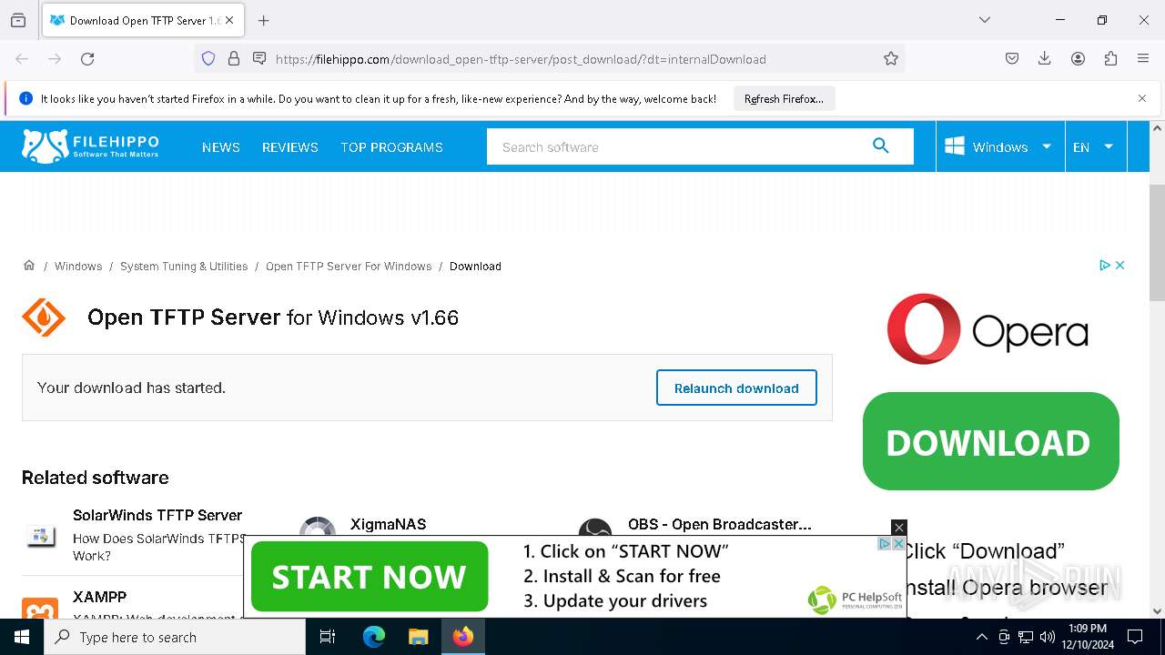Bookmark this page with star icon
Screen dimensions: 1165x655
point(891,59)
